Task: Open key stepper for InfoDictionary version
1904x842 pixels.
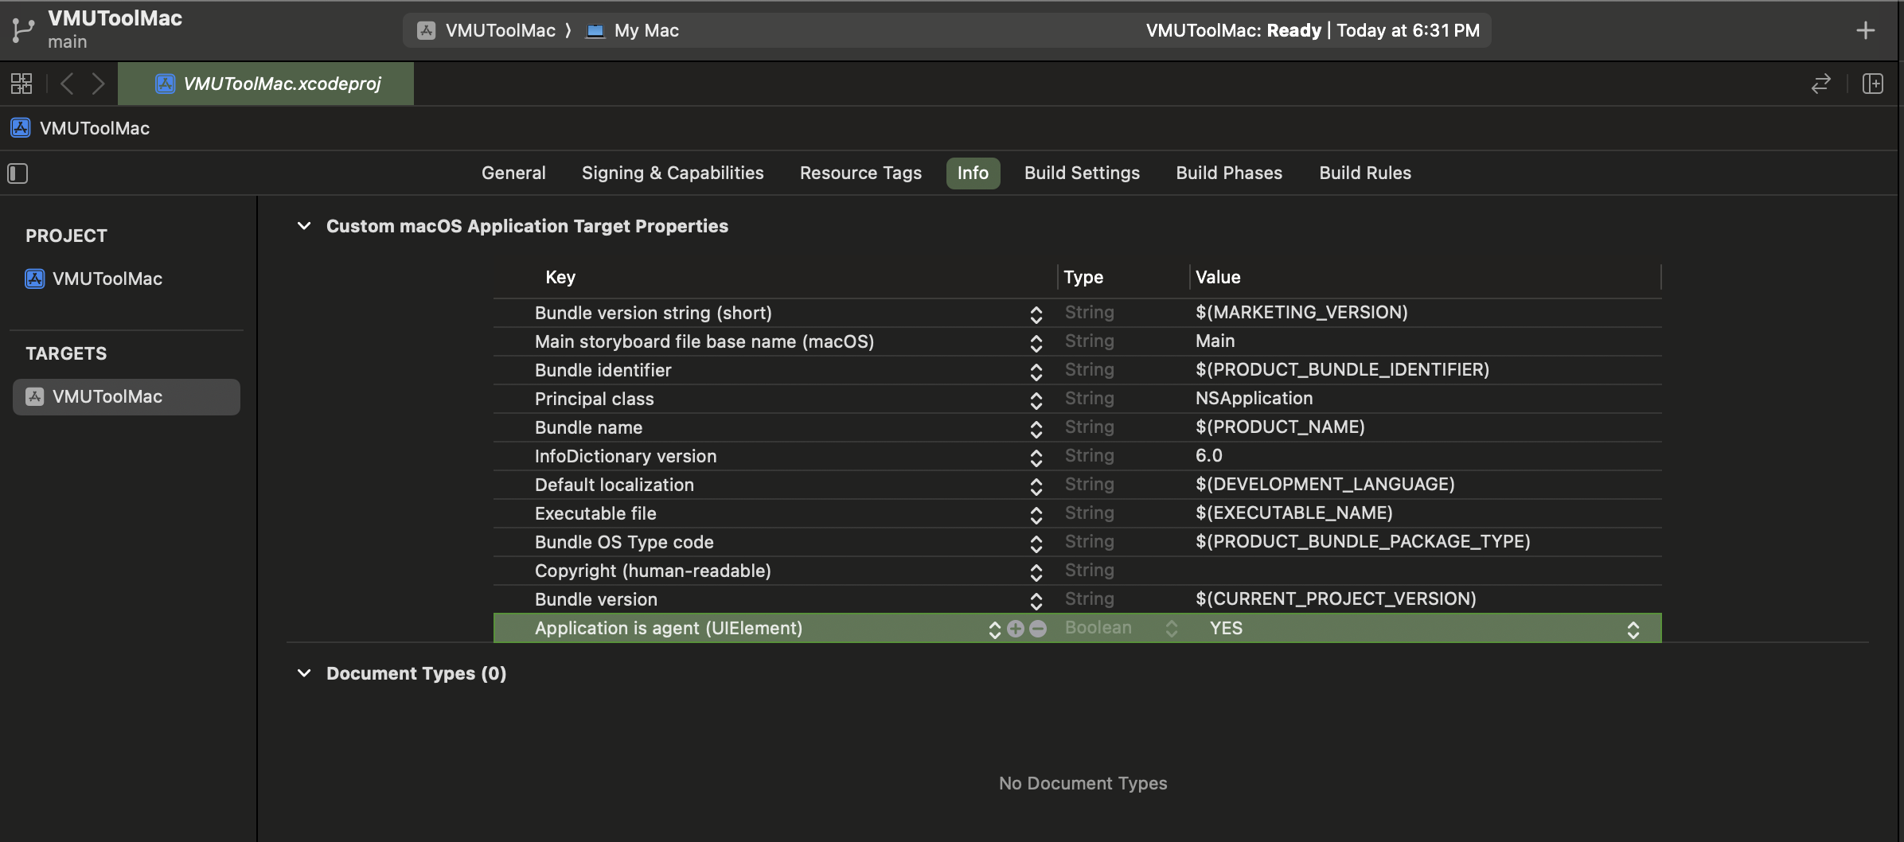Action: pos(1036,457)
